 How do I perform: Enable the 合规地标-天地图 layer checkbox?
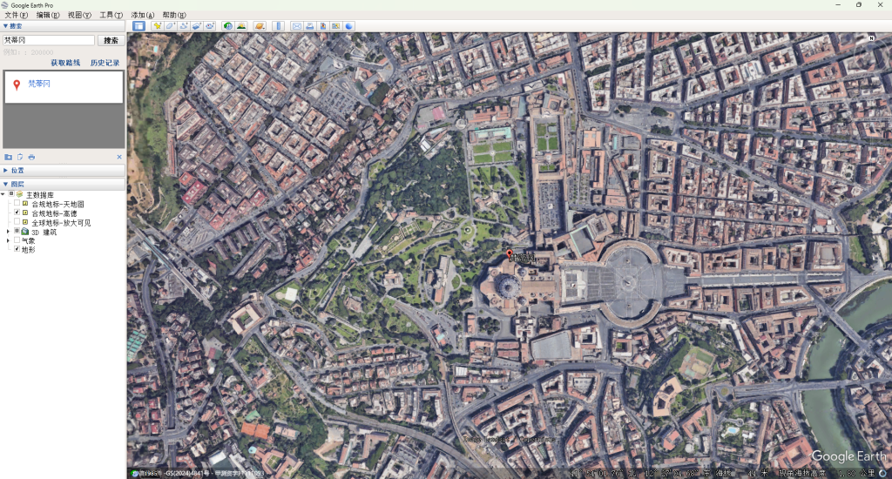pyautogui.click(x=17, y=204)
